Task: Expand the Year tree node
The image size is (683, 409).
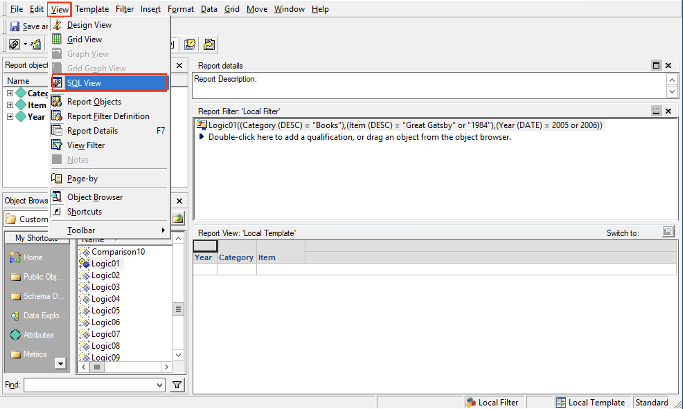Action: (x=10, y=117)
